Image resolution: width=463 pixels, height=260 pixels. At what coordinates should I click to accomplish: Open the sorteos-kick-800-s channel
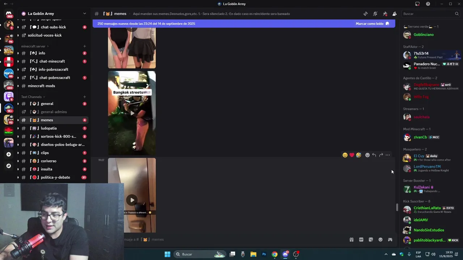(54, 136)
